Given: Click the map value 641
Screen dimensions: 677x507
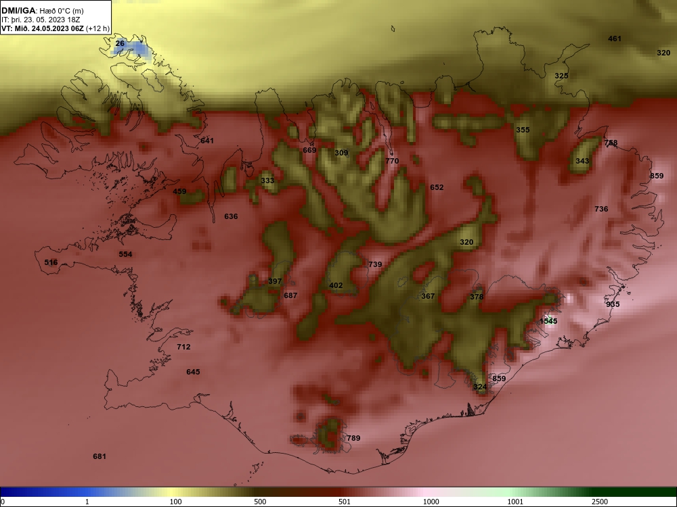Looking at the screenshot, I should (x=207, y=141).
